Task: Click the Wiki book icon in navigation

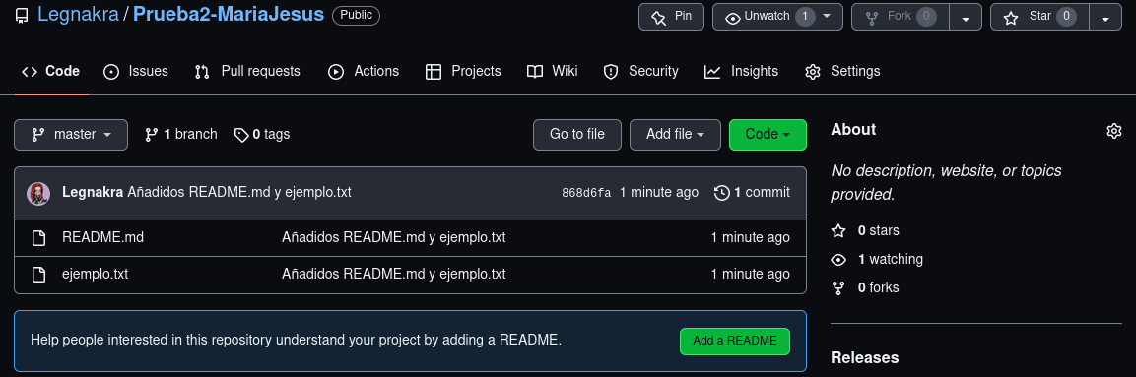Action: (x=535, y=72)
